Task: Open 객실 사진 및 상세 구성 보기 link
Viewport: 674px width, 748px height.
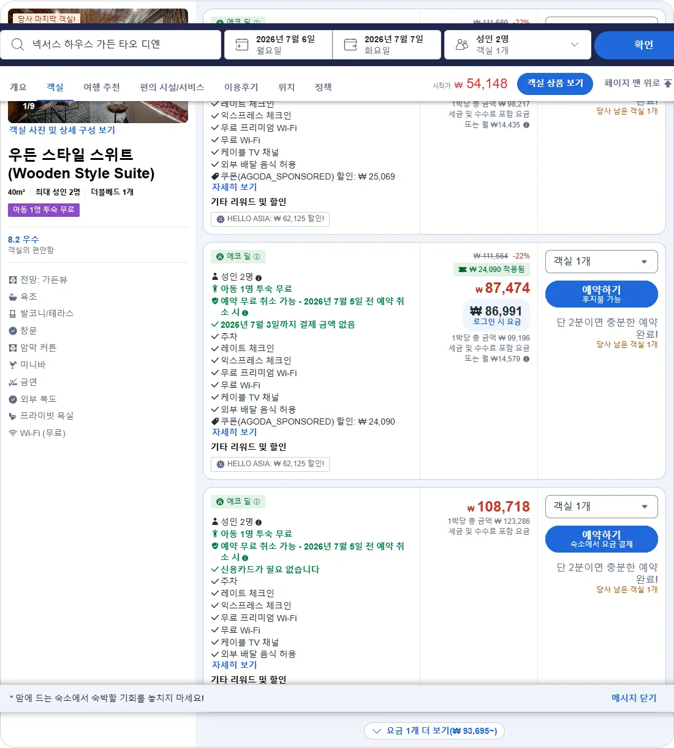Action: 62,130
